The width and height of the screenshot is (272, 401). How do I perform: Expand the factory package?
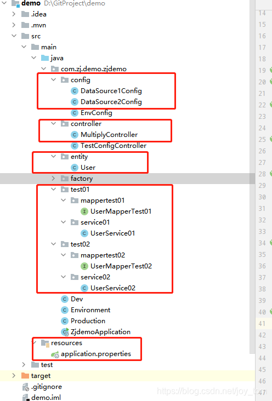coord(53,178)
